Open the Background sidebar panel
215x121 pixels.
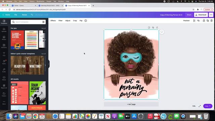(x=4, y=86)
